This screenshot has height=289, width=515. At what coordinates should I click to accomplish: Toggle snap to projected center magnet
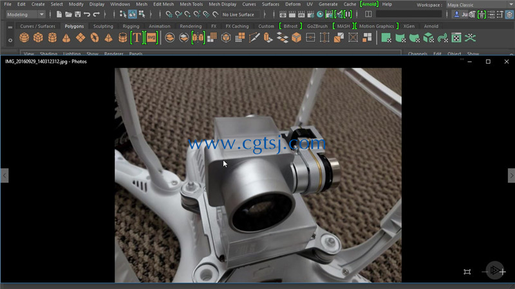197,14
